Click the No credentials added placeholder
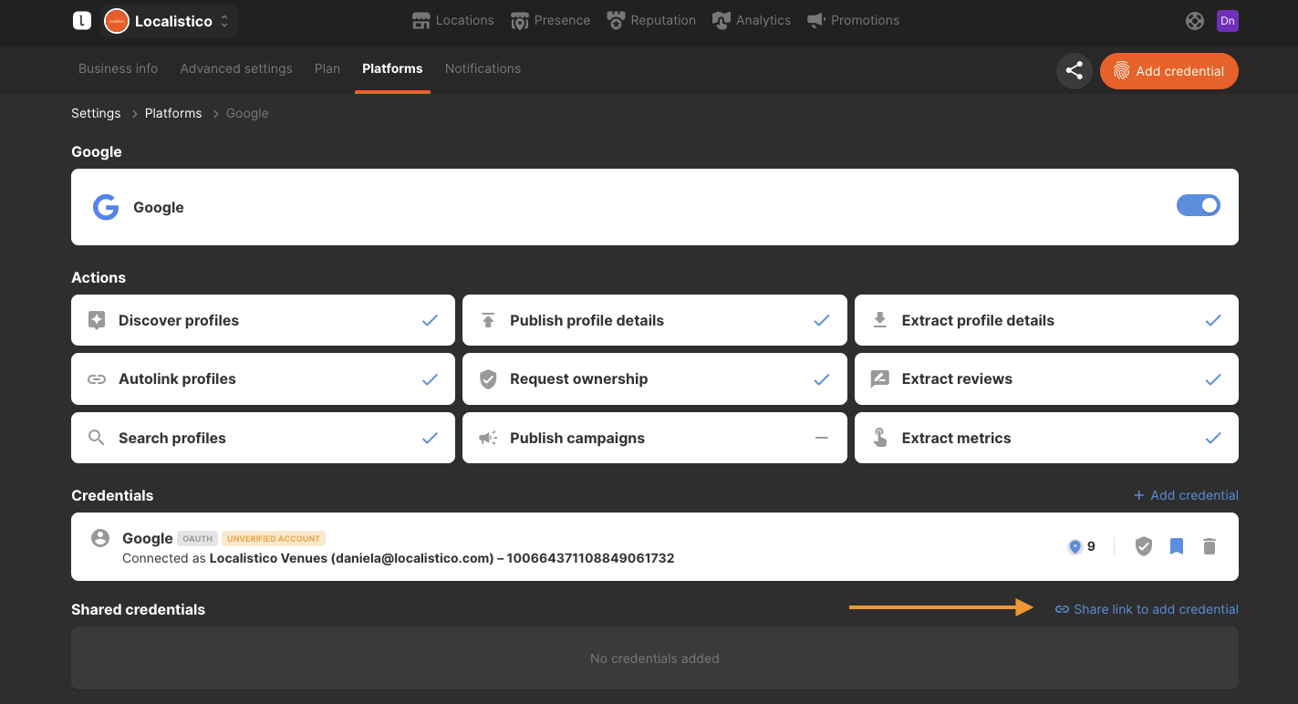 655,658
